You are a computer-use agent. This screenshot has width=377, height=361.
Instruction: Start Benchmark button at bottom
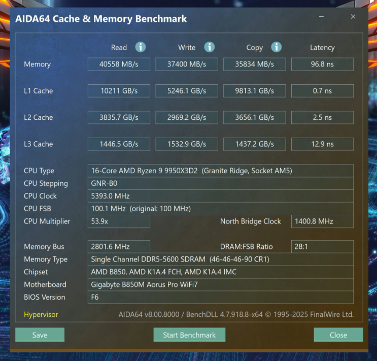coord(189,335)
